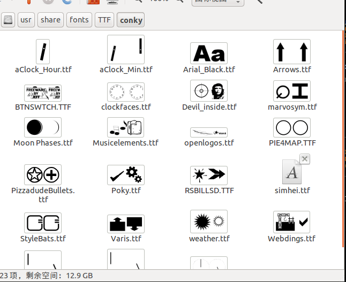
Task: Select the Arial_Black.ttf 'Aa' preview icon
Action: tap(209, 53)
